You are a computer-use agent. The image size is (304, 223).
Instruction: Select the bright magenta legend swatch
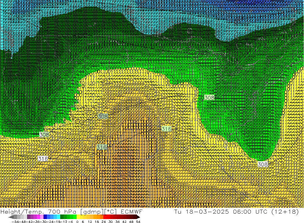pos(39,217)
